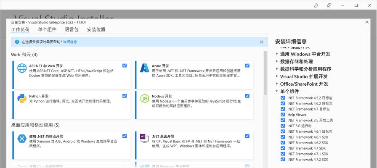The image size is (377, 168).
Task: Uncheck .NET Framework 4.6.2 目标包 checkbox
Action: click(283, 103)
